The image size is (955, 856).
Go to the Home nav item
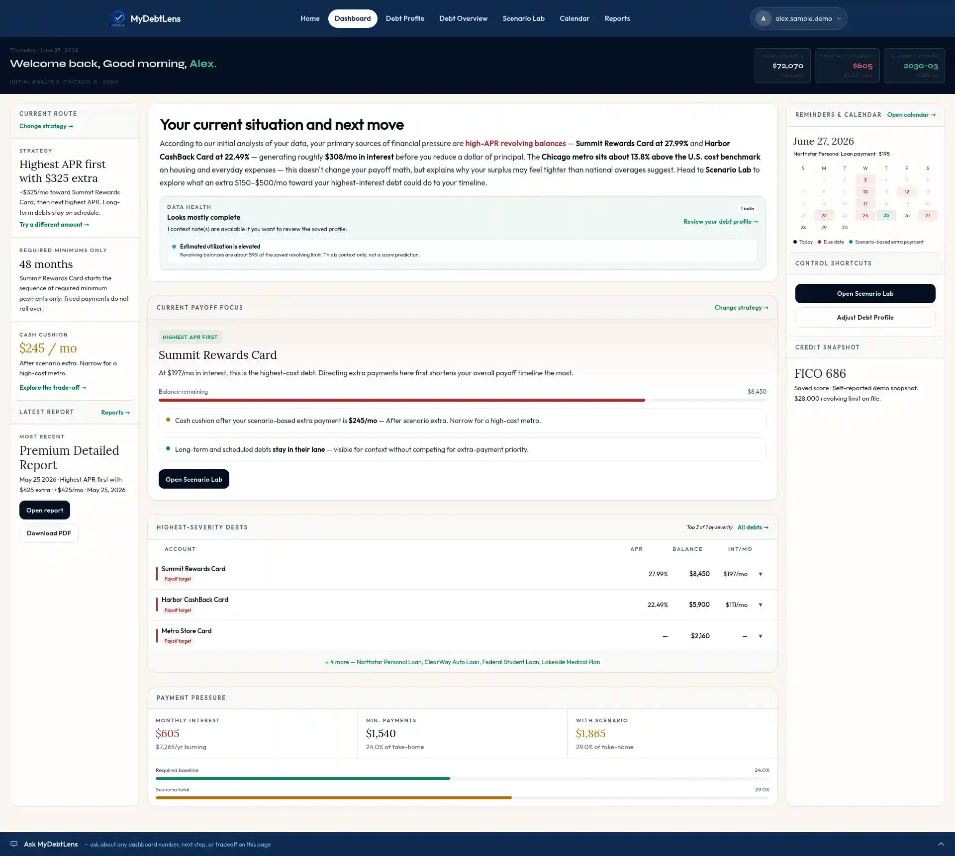tap(309, 18)
